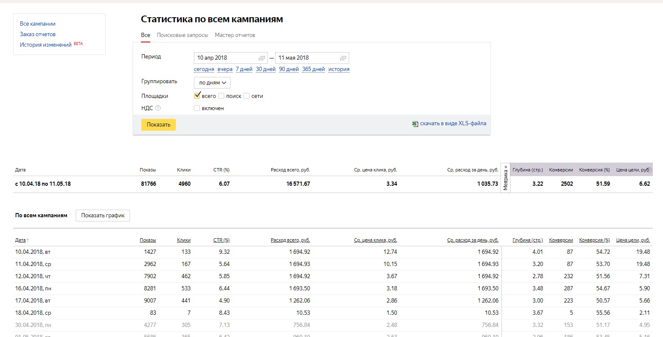Click the XLS file download icon
Image resolution: width=663 pixels, height=337 pixels.
(415, 124)
